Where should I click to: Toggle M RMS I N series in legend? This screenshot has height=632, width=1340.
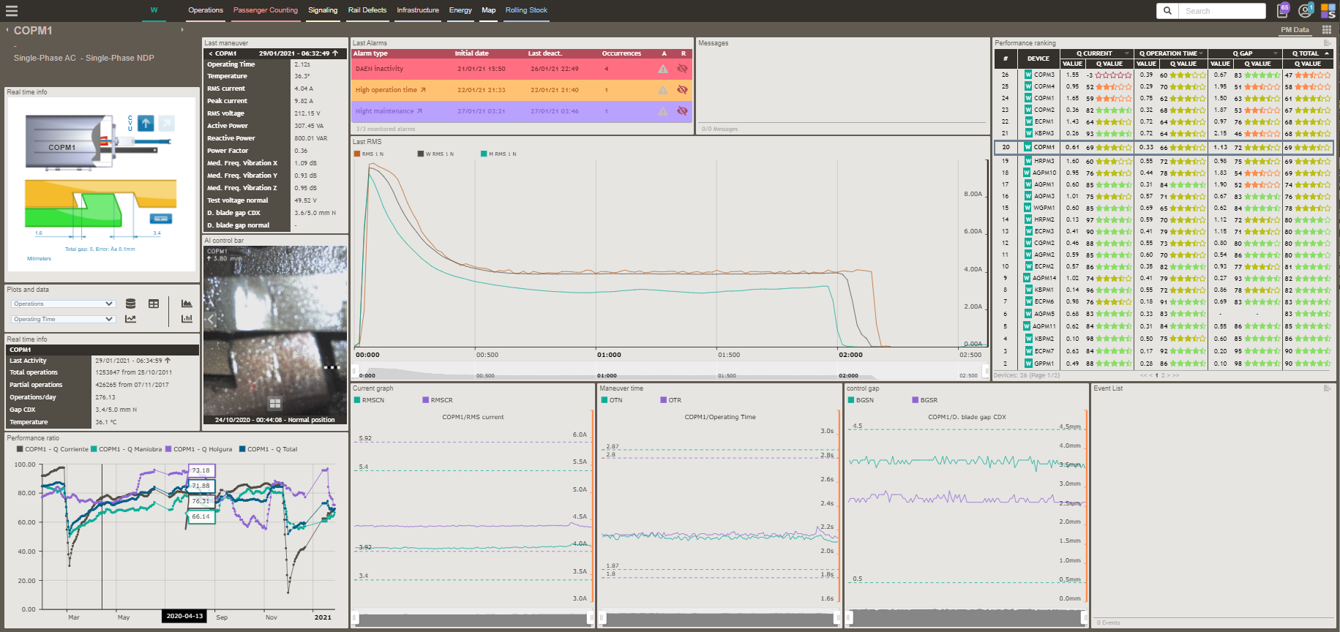coord(499,154)
